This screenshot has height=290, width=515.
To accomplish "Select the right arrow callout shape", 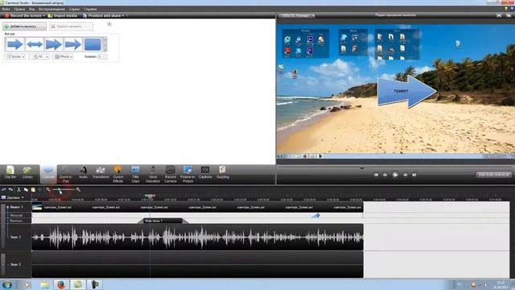I will click(x=15, y=44).
